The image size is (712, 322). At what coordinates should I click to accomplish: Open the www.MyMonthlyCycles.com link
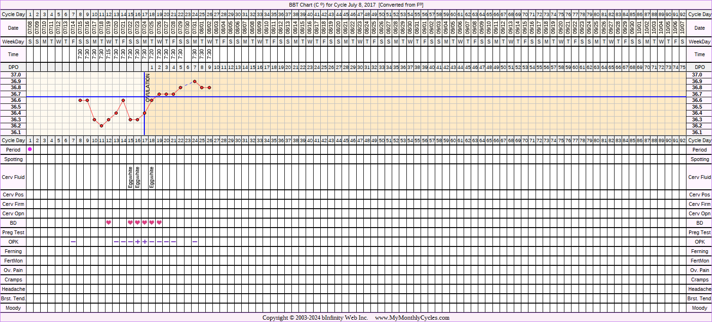tap(412, 318)
